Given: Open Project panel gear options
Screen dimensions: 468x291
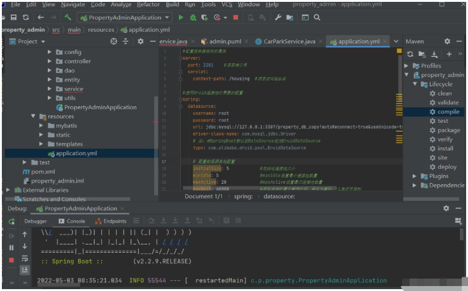Looking at the screenshot, I should [x=140, y=42].
